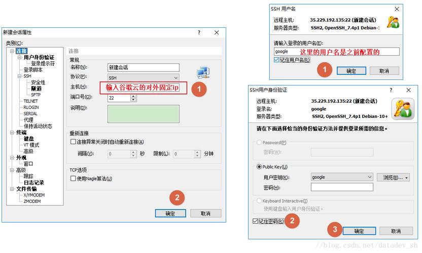
Task: Click the login username input field
Action: 337,52
